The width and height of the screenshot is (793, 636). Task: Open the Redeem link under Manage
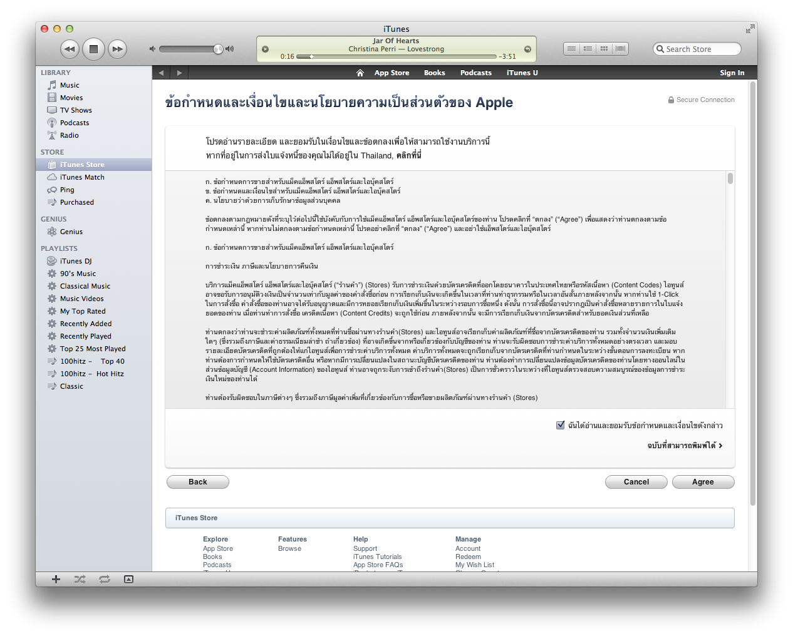click(x=468, y=556)
